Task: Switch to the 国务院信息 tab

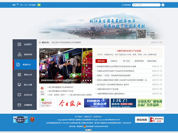Action: tap(139, 61)
